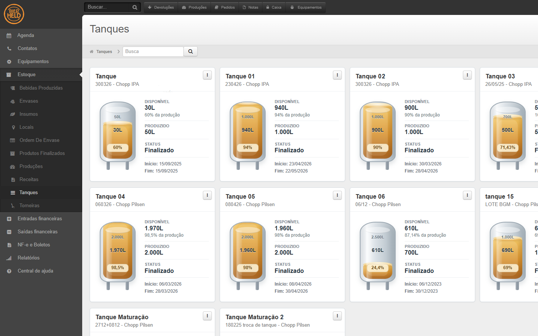The width and height of the screenshot is (538, 336).
Task: Focus the Busca tank search field
Action: click(153, 52)
